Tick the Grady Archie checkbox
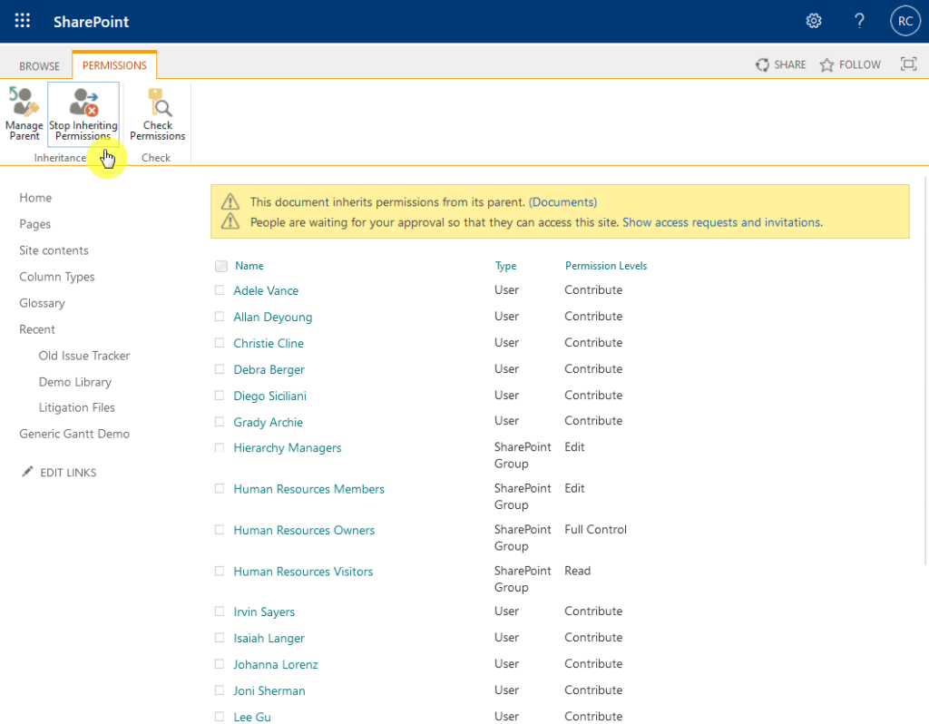Screen dimensions: 929x724 tap(220, 421)
